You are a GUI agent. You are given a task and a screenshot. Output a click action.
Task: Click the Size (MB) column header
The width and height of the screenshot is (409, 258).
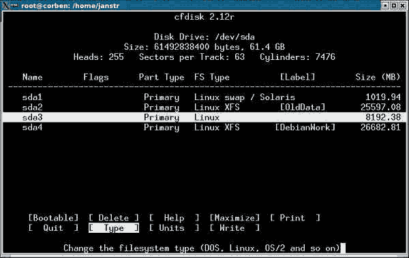[x=378, y=77]
